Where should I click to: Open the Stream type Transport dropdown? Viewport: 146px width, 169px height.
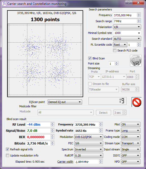tap(131, 143)
